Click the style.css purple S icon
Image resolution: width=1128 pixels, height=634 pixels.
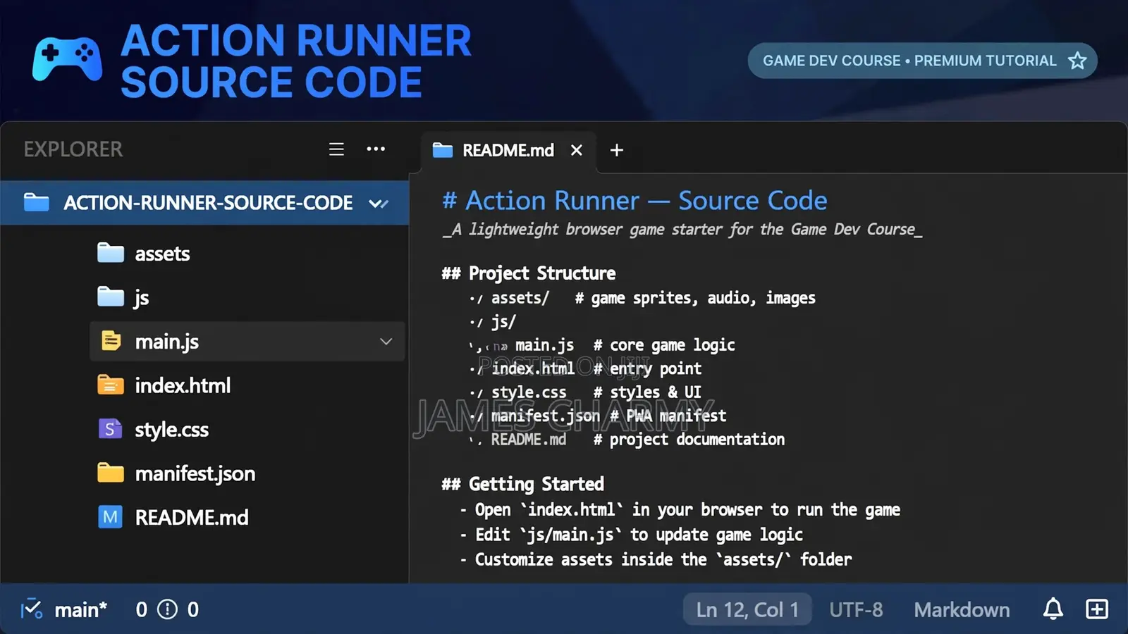pyautogui.click(x=110, y=429)
